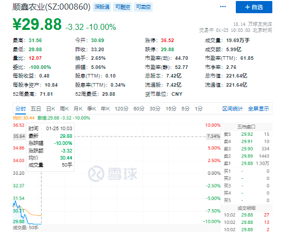Click the 卖2 order row at 29.89
The width and height of the screenshot is (284, 232).
click(x=246, y=156)
